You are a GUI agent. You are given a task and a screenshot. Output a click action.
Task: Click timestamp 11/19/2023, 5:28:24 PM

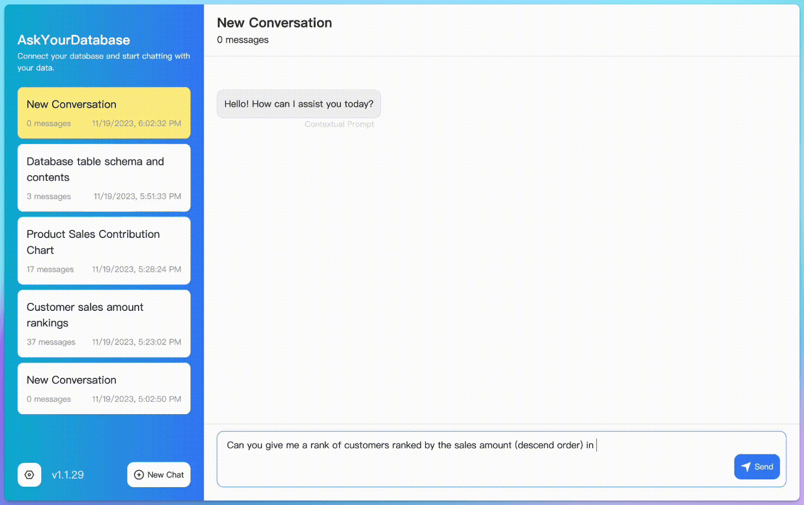(x=137, y=269)
